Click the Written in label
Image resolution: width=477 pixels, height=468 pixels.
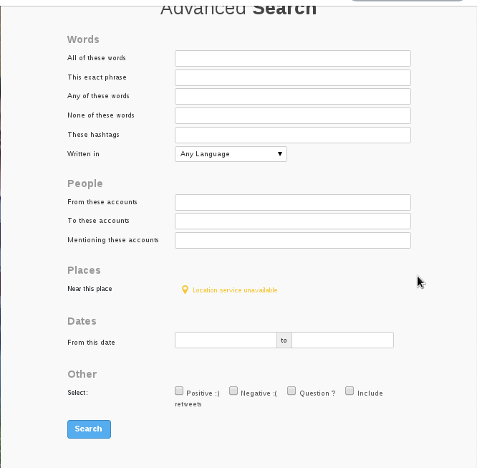click(x=84, y=154)
